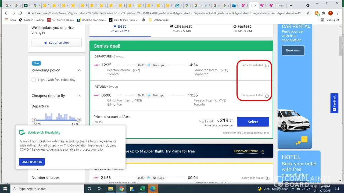The width and height of the screenshot is (344, 193).
Task: Enable Flights with free rebooking checkbox
Action: tap(34, 80)
